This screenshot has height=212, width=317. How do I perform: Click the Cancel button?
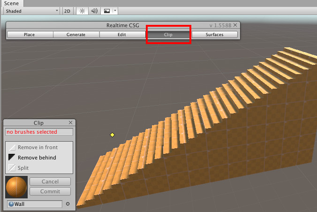50,182
